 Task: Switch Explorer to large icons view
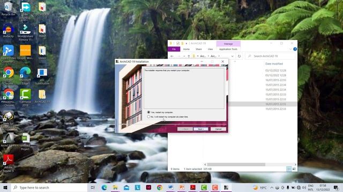tap(294, 169)
